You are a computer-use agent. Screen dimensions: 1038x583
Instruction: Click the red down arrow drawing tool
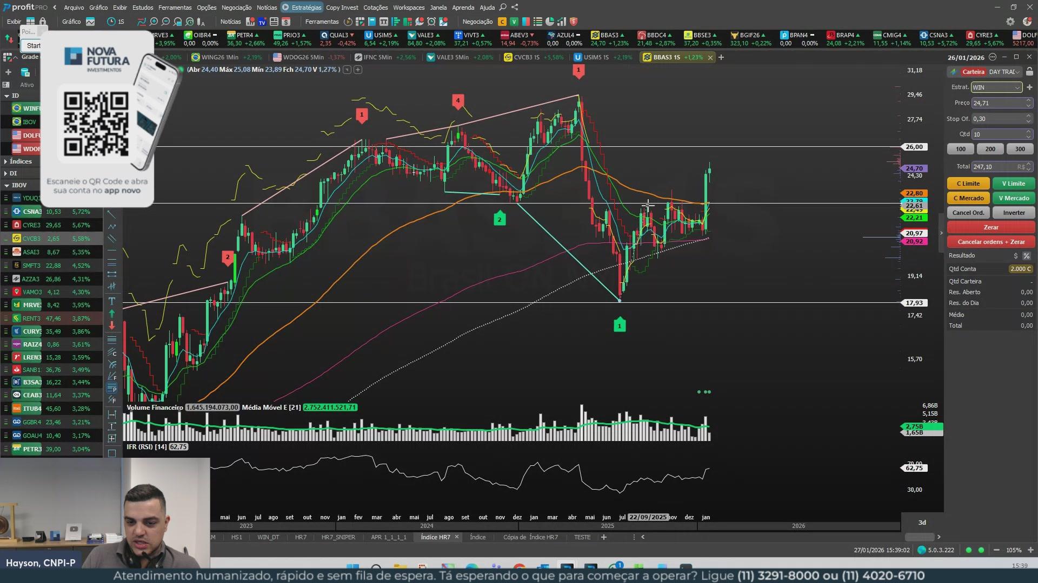coord(112,326)
